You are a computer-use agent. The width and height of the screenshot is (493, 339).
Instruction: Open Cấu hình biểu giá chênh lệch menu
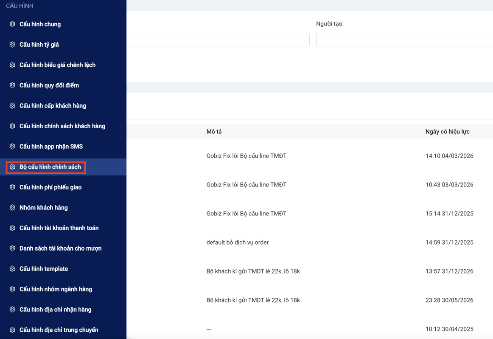click(x=57, y=65)
